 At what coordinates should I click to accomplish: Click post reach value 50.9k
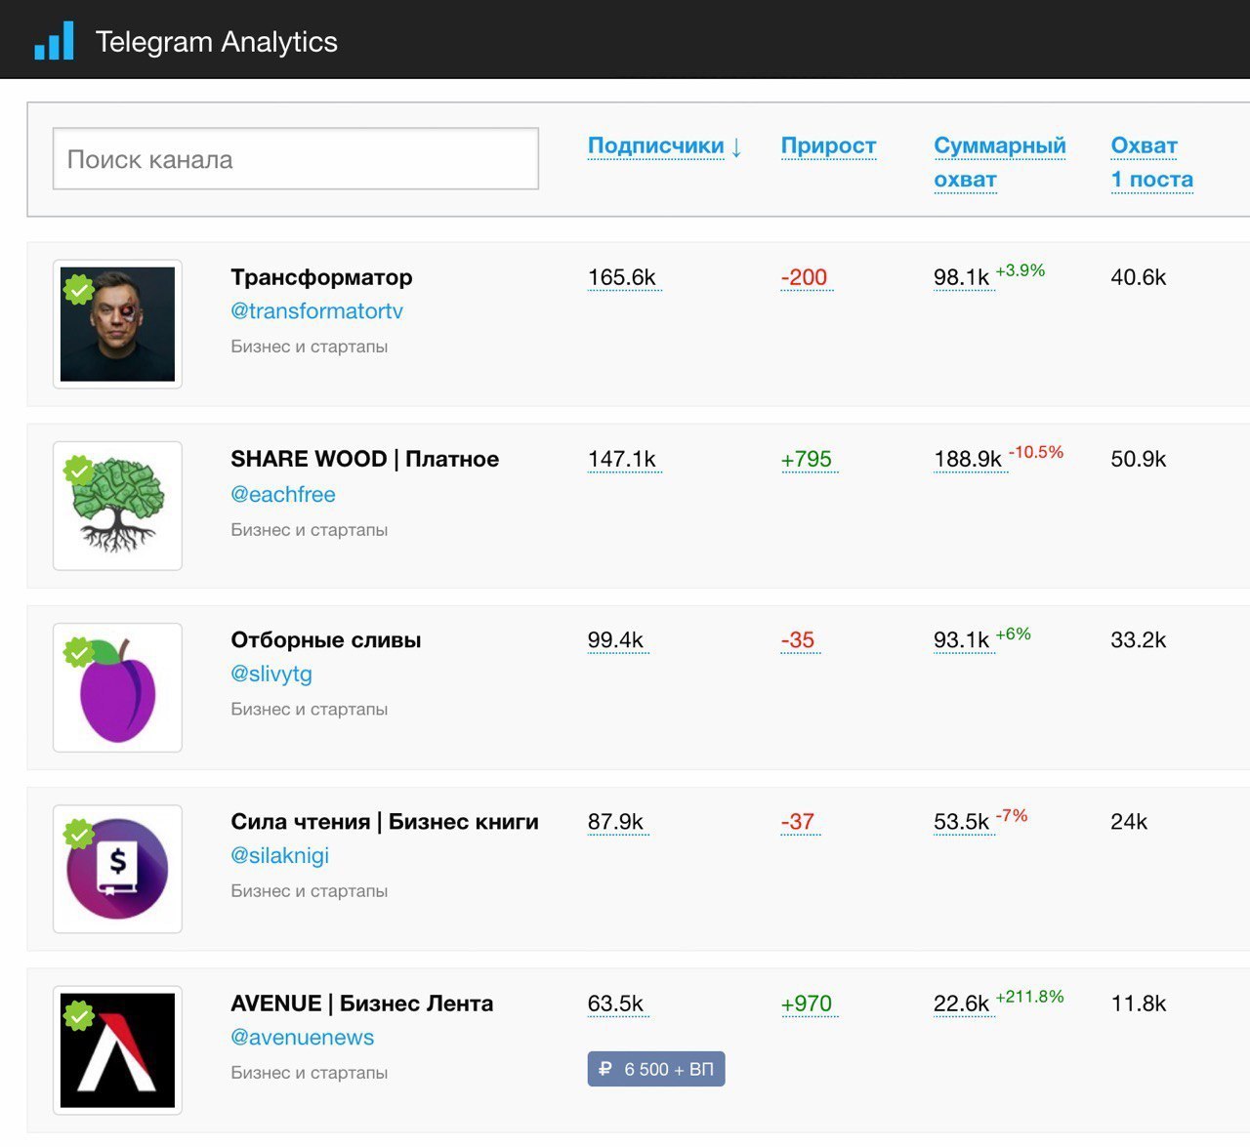pyautogui.click(x=1139, y=459)
